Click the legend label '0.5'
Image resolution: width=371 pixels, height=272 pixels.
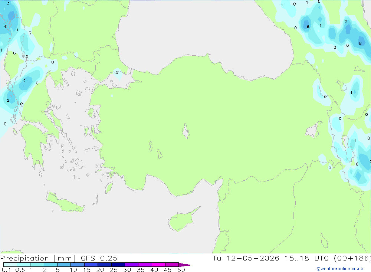point(20,270)
